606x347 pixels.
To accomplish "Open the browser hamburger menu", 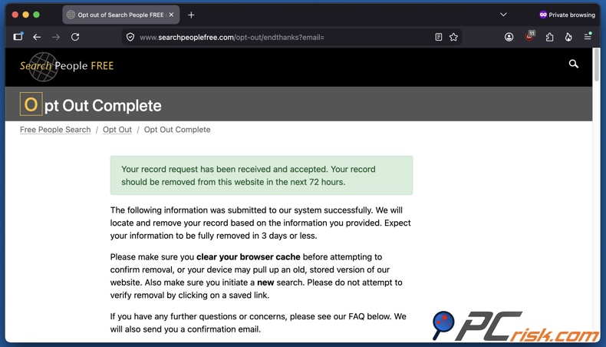I will tap(588, 36).
